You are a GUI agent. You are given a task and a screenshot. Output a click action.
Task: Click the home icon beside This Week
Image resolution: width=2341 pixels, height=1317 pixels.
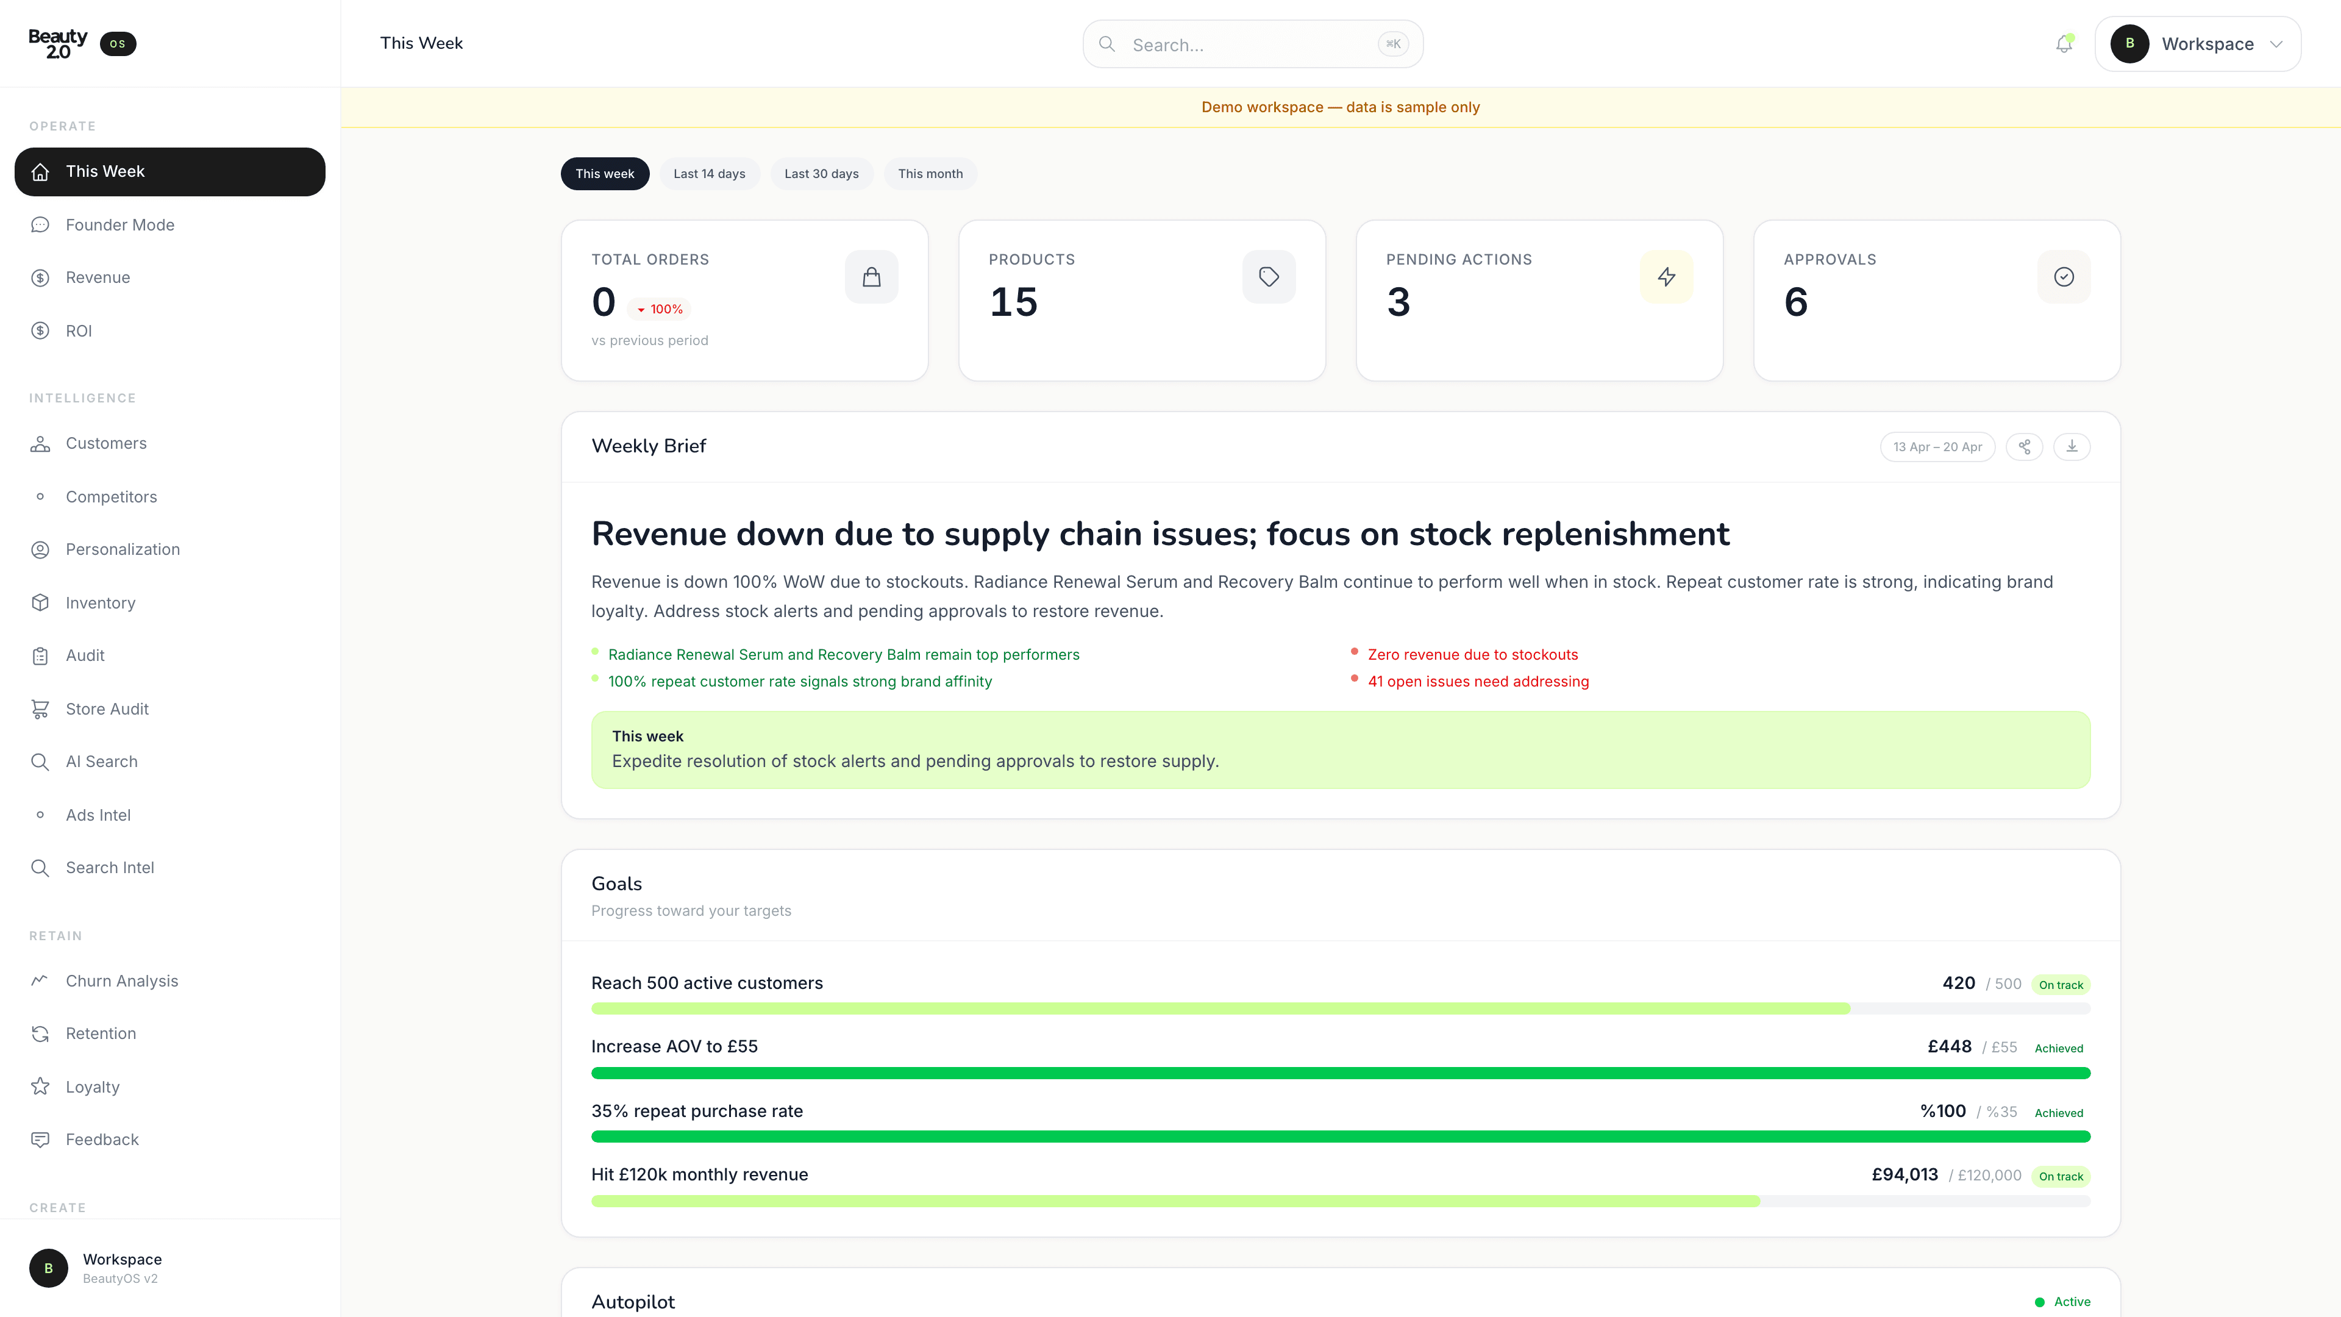(40, 172)
